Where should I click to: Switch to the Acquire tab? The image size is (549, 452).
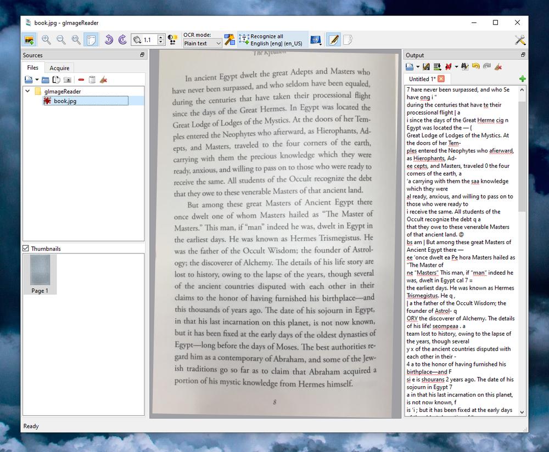pos(59,67)
